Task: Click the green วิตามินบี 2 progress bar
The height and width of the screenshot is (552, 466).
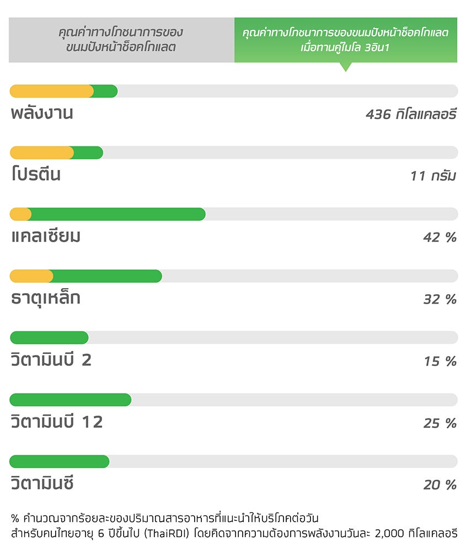Action: 49,338
